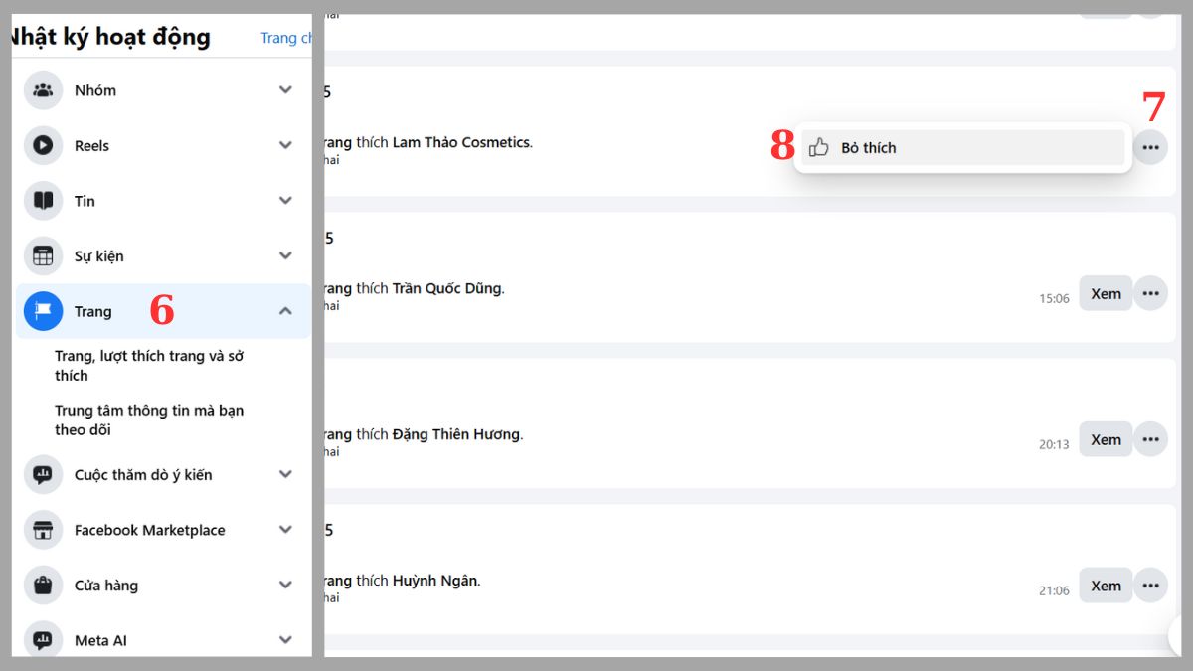
Task: Choose Bỏ thích from the popup menu
Action: [x=962, y=147]
